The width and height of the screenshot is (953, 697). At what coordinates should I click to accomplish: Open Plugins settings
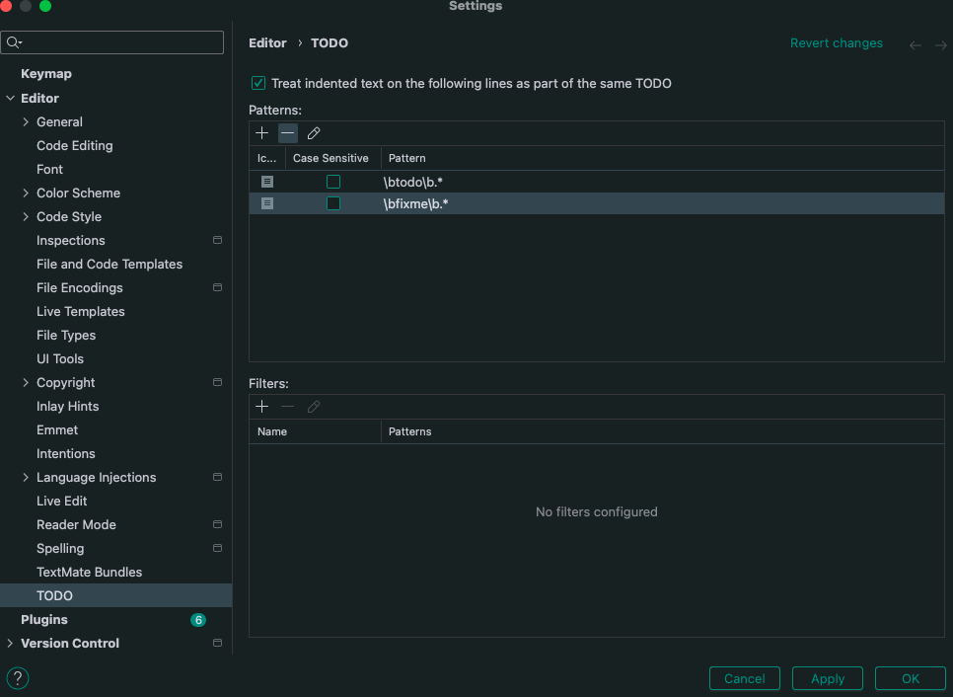[x=44, y=620]
